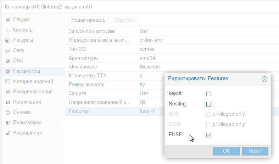279x164 pixels.
Task: Go to the Разрешения section
Action: [x=28, y=133]
